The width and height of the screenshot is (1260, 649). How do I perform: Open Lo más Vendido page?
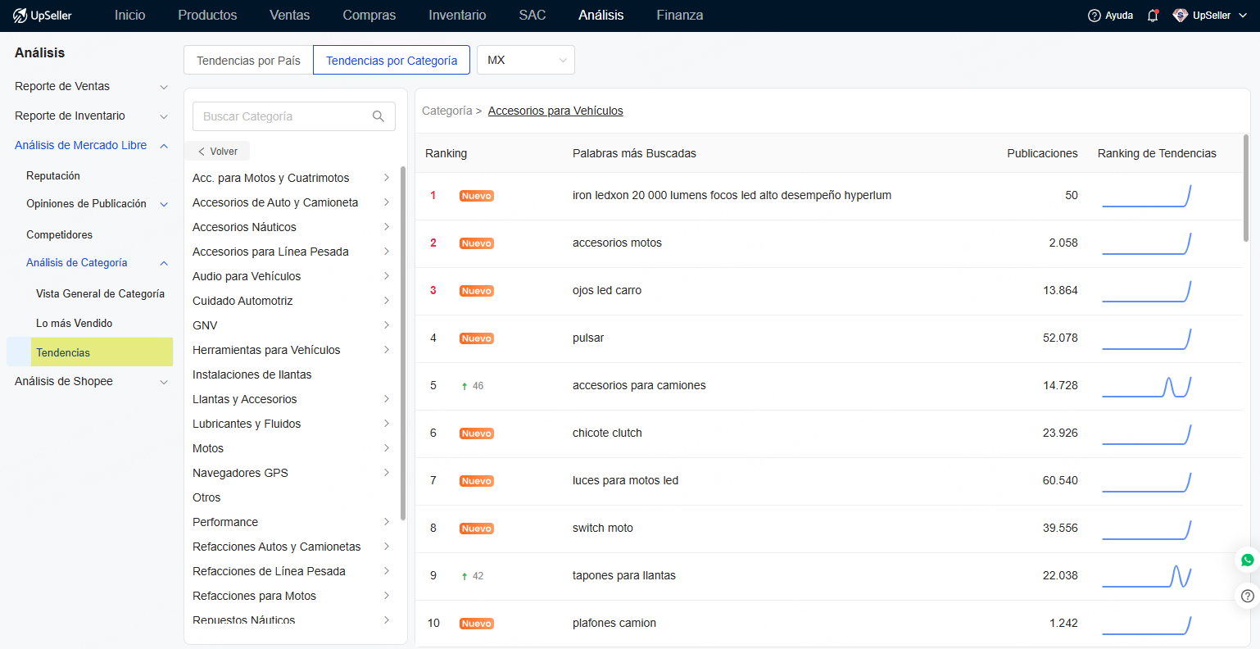tap(74, 324)
